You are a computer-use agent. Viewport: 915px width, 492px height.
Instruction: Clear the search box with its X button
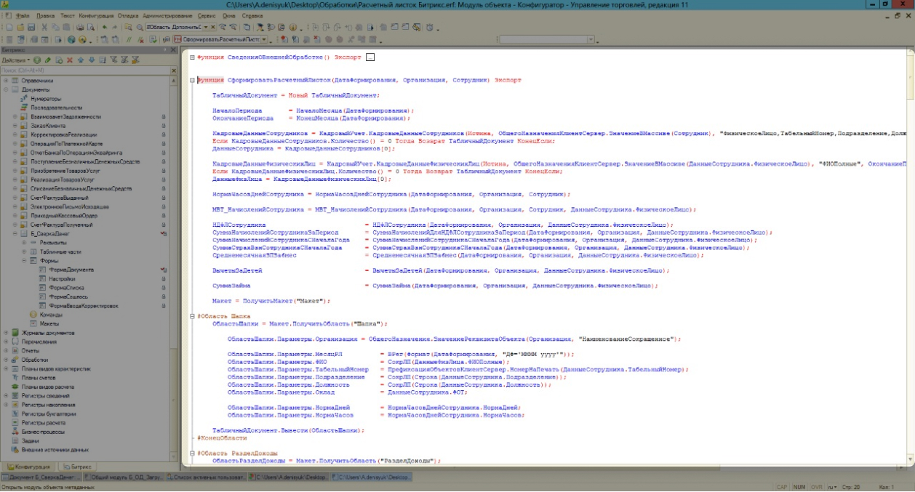pyautogui.click(x=174, y=70)
